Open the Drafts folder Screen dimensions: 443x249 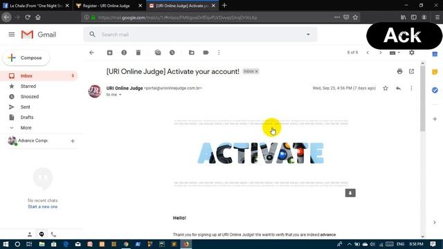27,117
